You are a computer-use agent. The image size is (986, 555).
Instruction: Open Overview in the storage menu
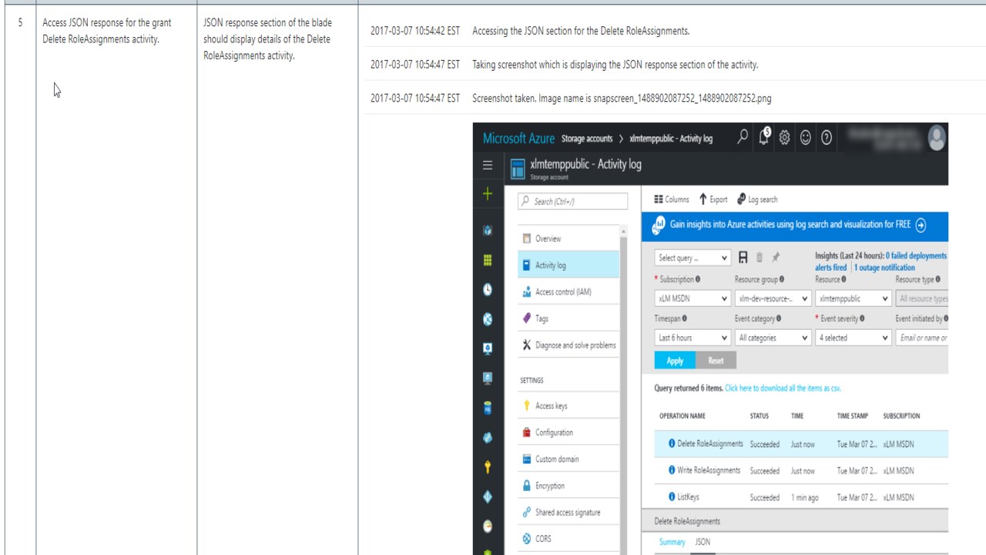tap(568, 239)
